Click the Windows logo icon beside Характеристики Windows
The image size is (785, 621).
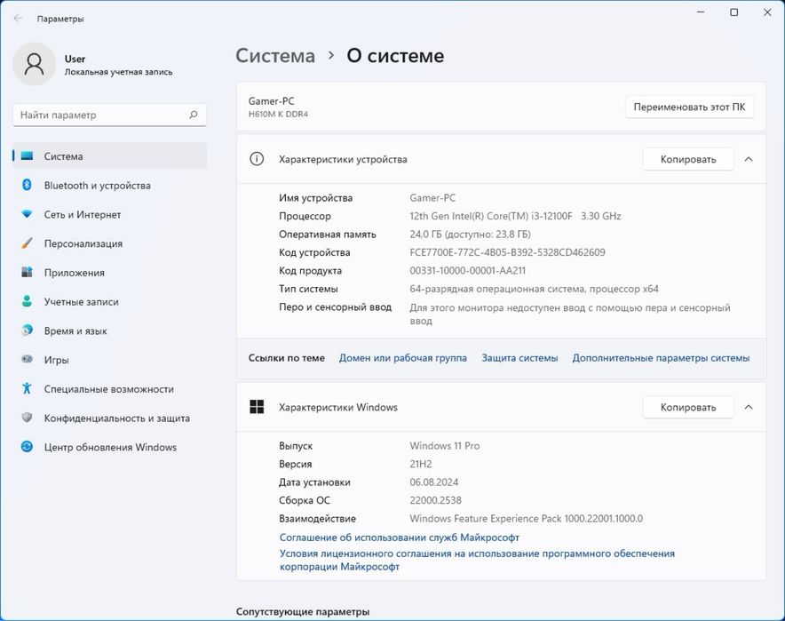click(257, 407)
